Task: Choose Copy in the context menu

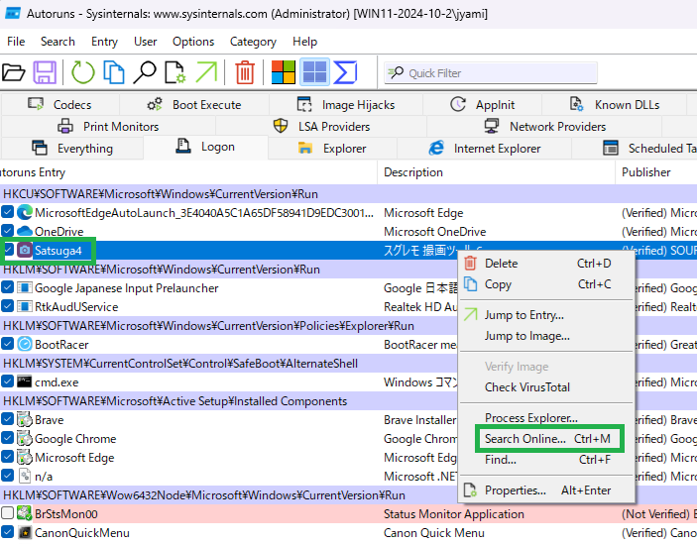Action: click(x=546, y=284)
